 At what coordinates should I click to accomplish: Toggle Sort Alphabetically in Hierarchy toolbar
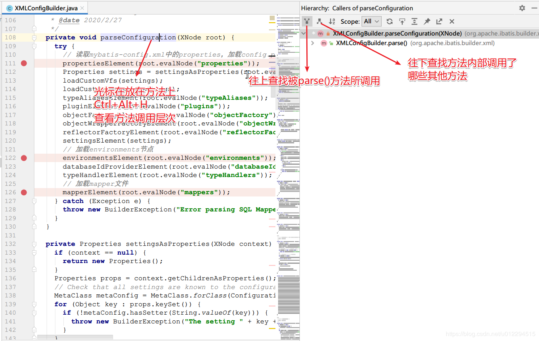[x=332, y=21]
